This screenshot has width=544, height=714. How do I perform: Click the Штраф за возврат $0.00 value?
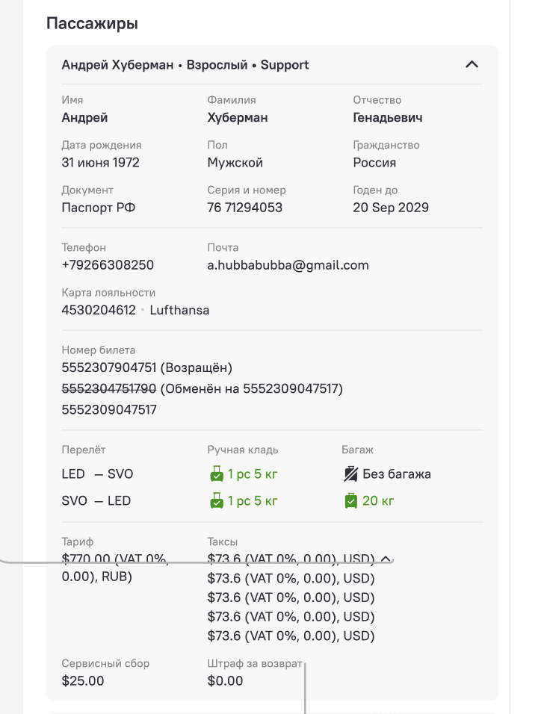(225, 680)
